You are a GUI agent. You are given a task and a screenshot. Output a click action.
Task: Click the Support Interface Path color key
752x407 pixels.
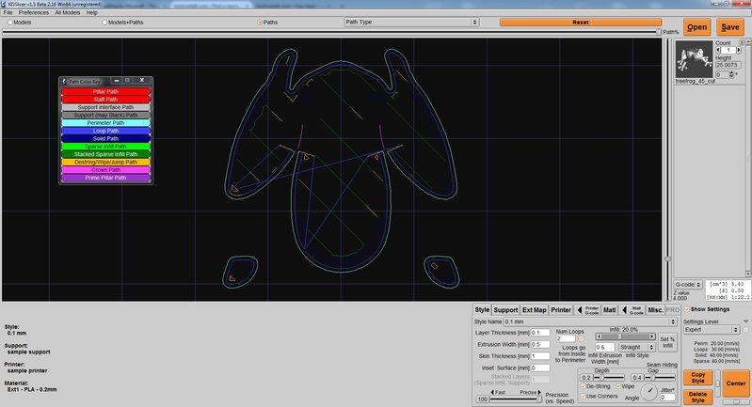coord(105,107)
